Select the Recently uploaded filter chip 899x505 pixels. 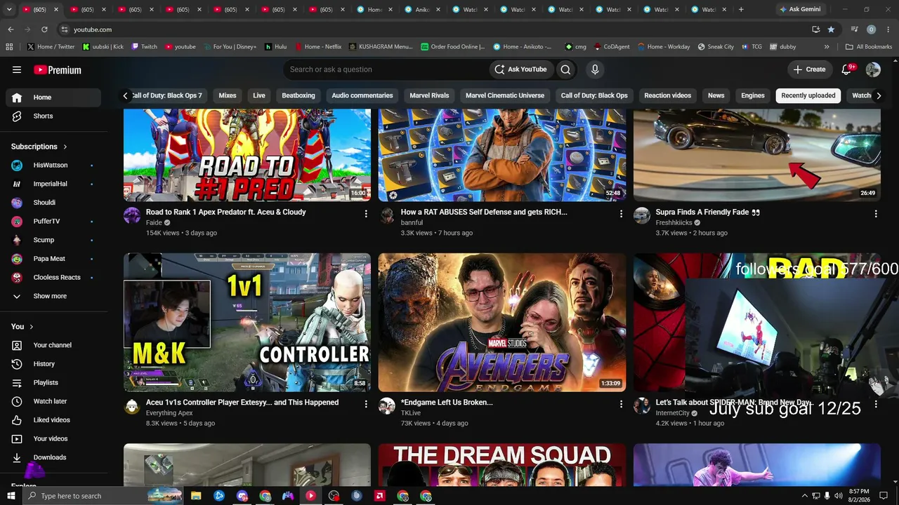808,95
